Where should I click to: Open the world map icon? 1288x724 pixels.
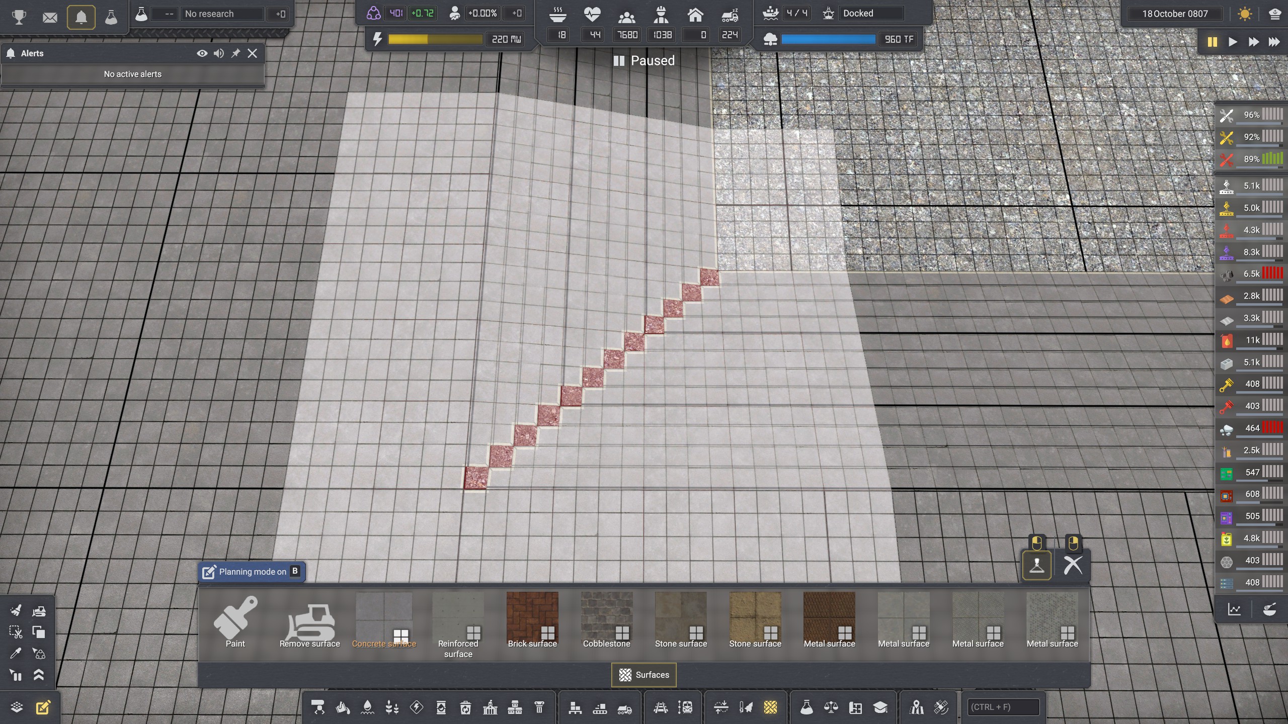click(916, 707)
